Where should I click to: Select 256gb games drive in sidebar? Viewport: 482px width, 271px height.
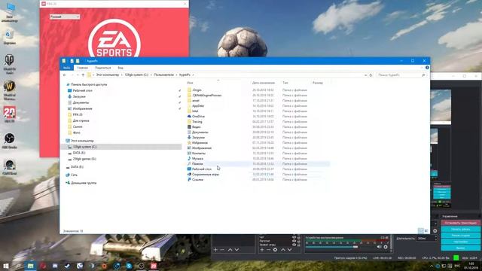[x=84, y=159]
